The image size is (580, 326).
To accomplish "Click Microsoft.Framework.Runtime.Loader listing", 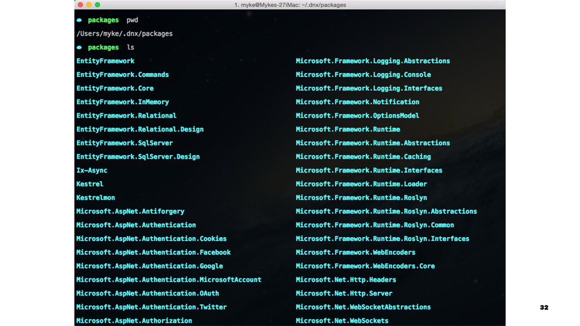I will [361, 184].
